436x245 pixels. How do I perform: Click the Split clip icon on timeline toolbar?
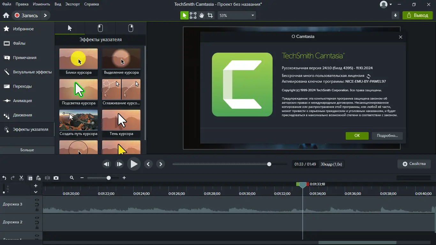47,178
